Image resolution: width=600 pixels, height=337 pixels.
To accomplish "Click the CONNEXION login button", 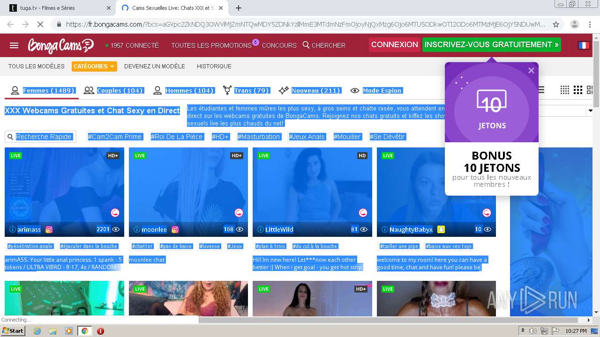I will pyautogui.click(x=395, y=44).
